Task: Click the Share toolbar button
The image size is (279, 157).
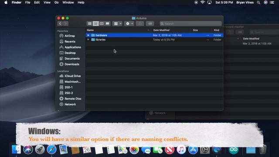Action: (x=140, y=24)
